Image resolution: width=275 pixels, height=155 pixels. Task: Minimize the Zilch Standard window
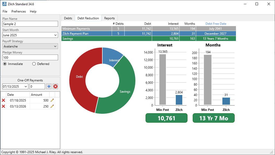pyautogui.click(x=245, y=4)
